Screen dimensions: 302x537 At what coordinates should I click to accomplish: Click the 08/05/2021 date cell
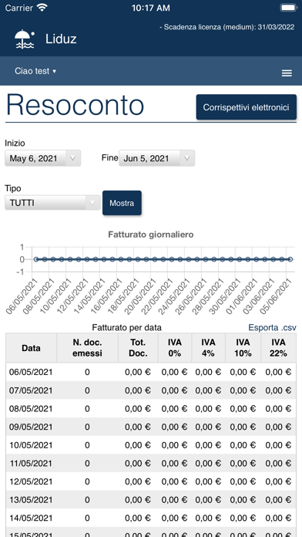point(31,409)
